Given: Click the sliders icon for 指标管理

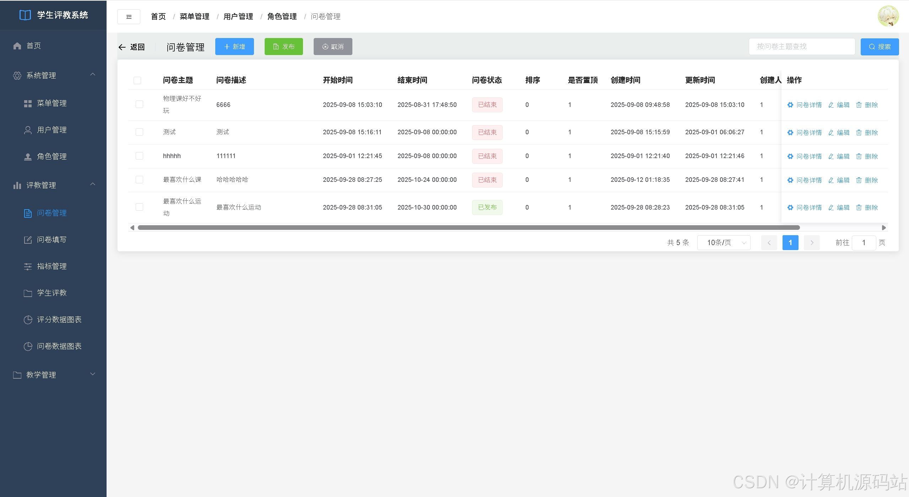Looking at the screenshot, I should pos(28,266).
